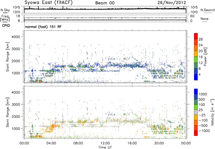Click the yellow-orange power colorbar segment near 16 dB

tap(196, 54)
